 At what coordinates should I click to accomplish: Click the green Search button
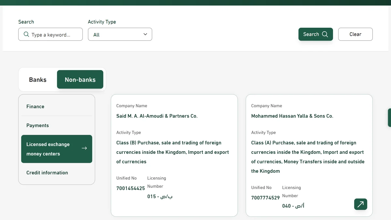(x=316, y=34)
